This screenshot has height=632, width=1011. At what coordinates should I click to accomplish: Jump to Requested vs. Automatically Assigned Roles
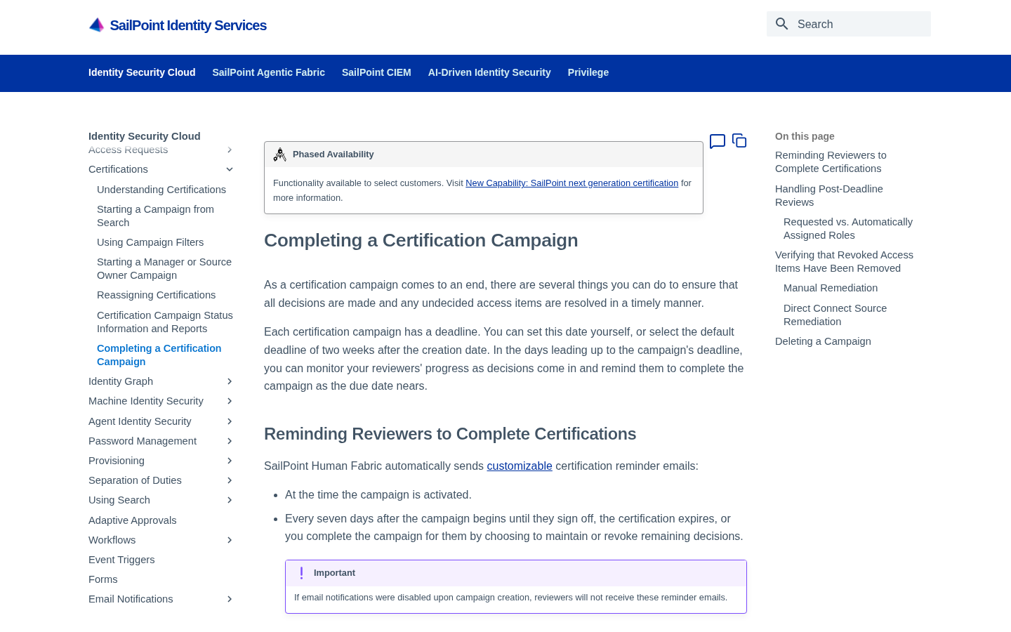click(848, 228)
